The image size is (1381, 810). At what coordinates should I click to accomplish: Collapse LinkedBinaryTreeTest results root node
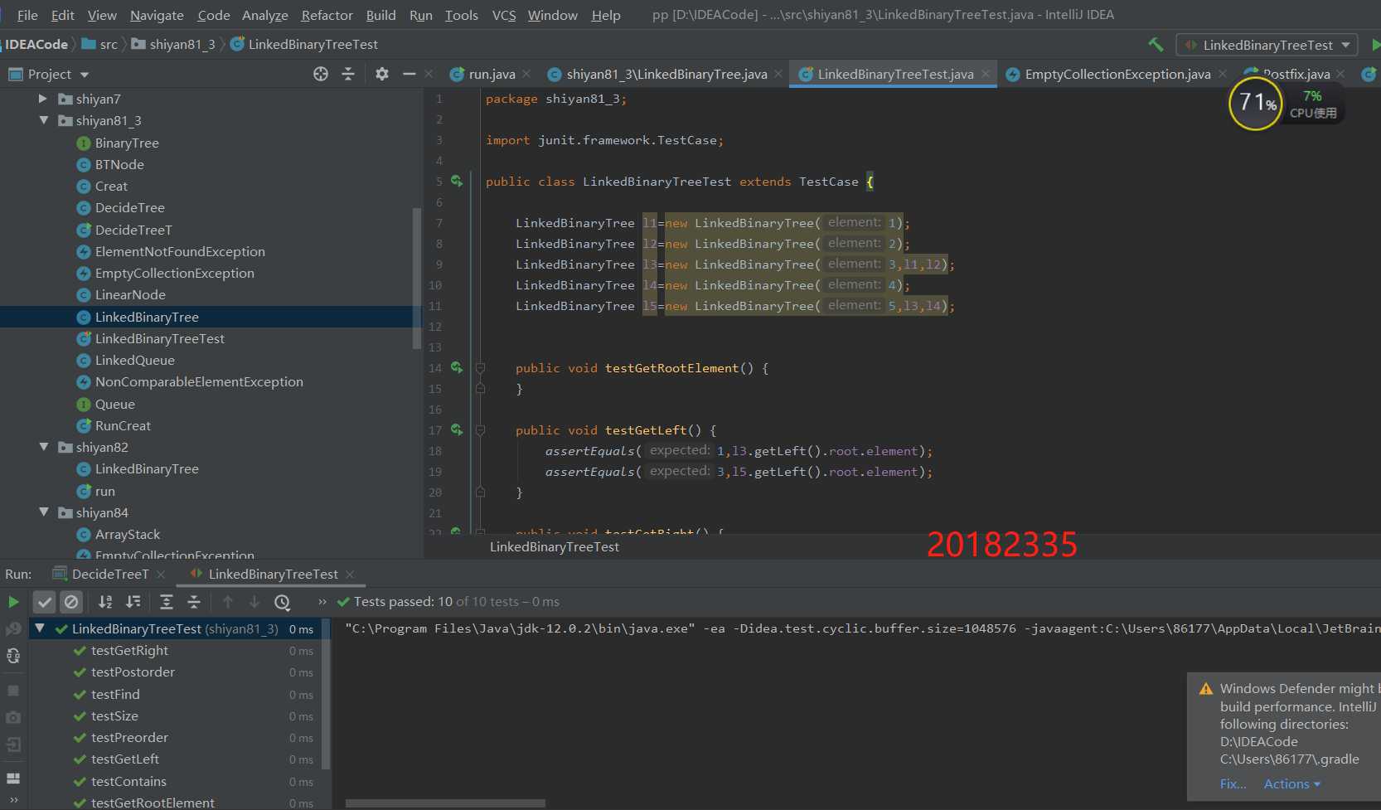tap(39, 628)
